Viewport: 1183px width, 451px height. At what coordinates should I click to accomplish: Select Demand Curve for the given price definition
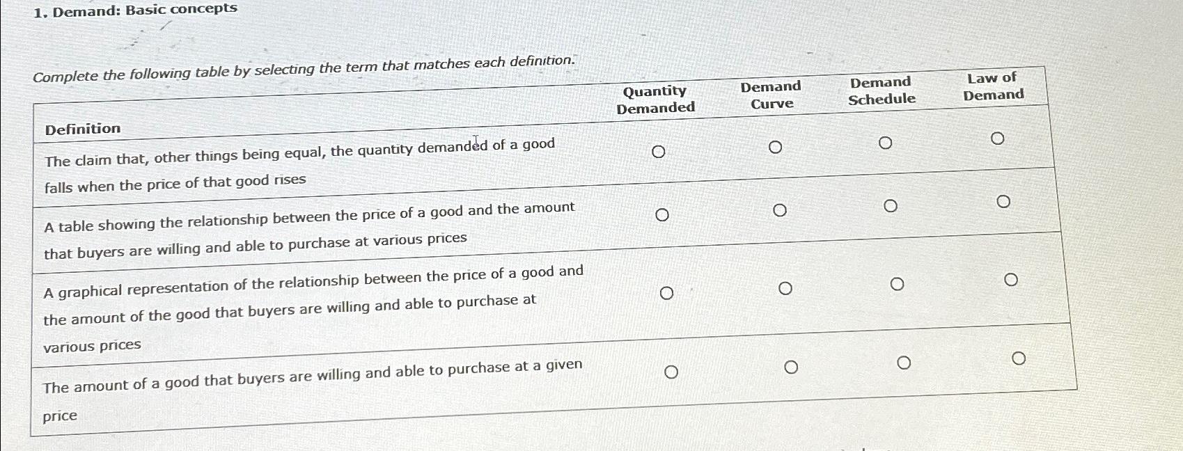tap(792, 366)
